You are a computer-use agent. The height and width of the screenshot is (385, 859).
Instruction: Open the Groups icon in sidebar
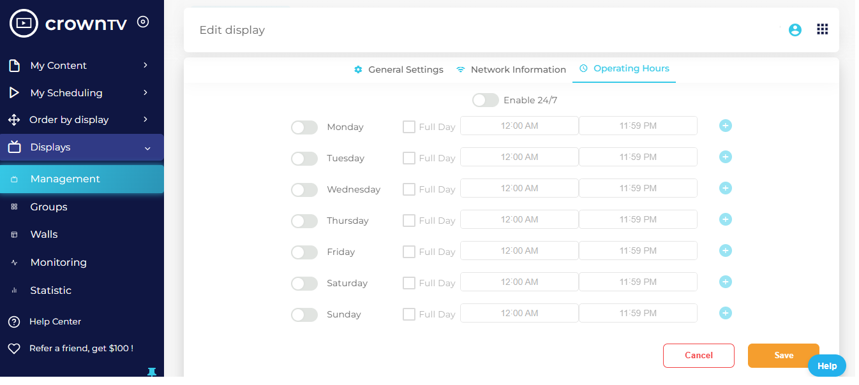point(13,206)
